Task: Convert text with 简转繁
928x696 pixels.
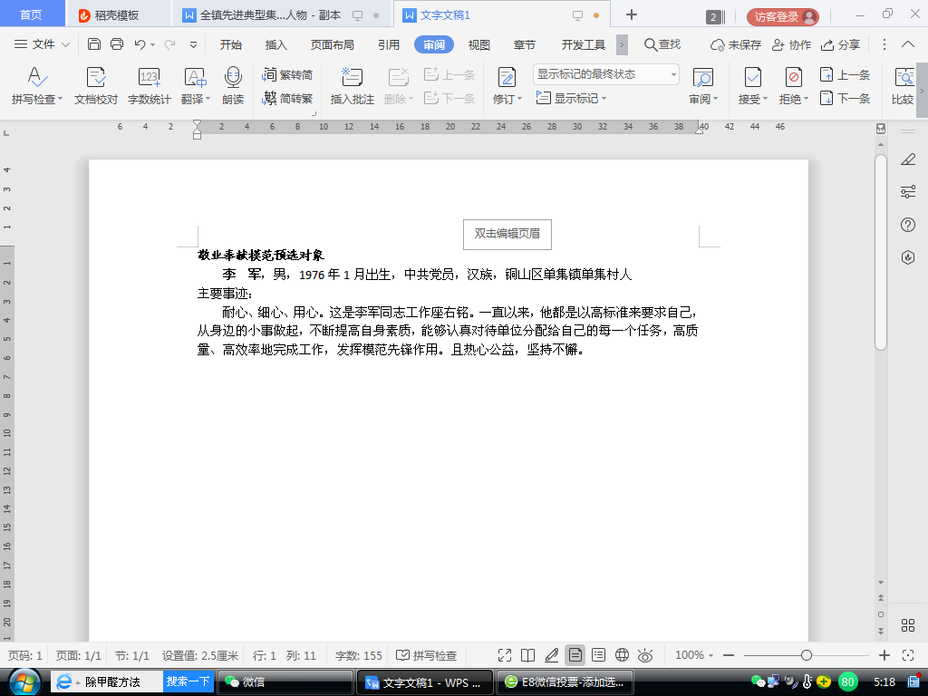Action: pos(287,98)
